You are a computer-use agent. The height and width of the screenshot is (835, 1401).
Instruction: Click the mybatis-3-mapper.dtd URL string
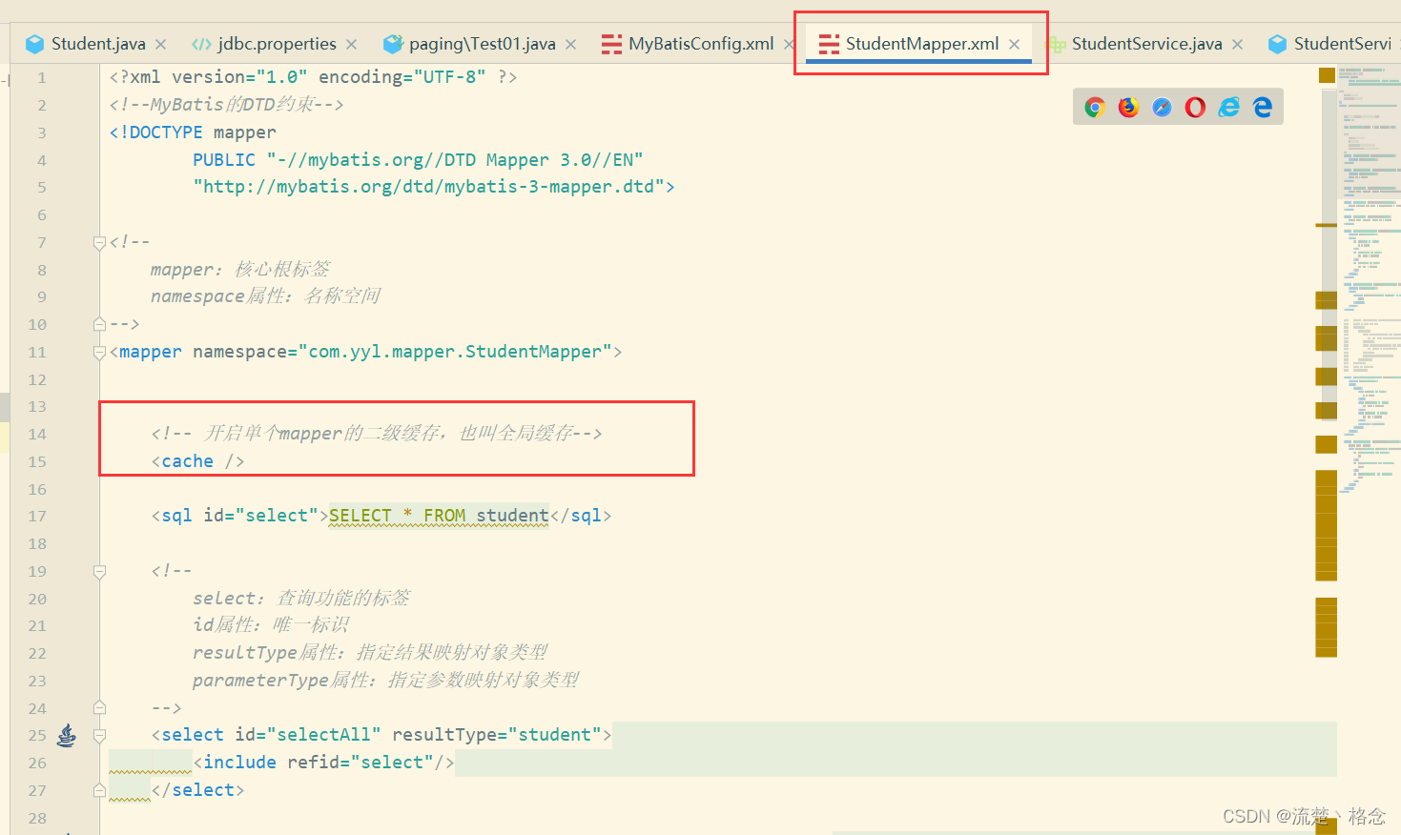429,187
